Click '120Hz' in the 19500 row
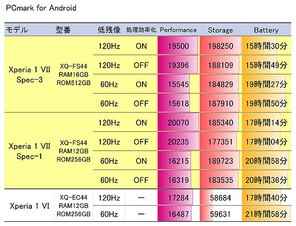This screenshot has width=296, height=226. pyautogui.click(x=109, y=46)
